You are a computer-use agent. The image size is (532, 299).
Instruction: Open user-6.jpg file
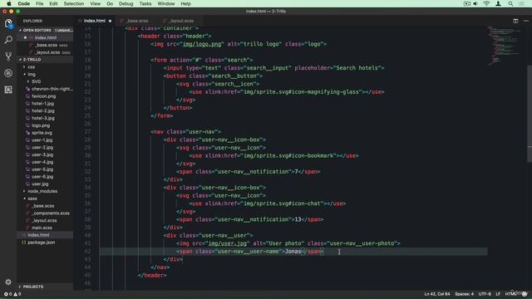pos(42,177)
